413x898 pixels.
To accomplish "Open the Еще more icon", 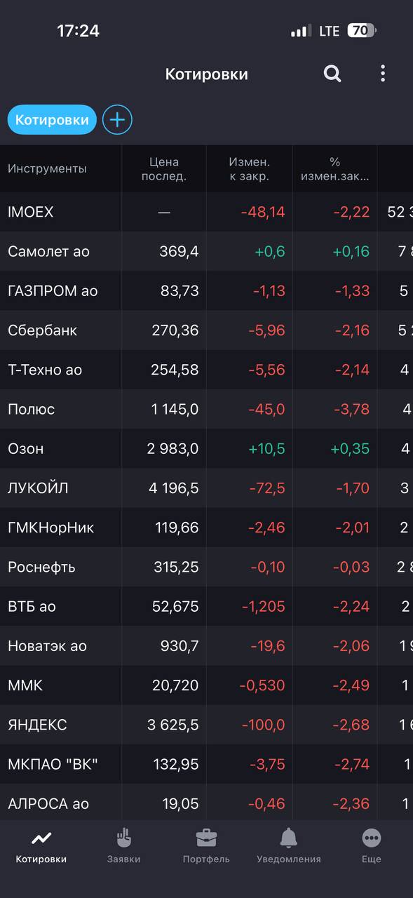I will pyautogui.click(x=372, y=838).
